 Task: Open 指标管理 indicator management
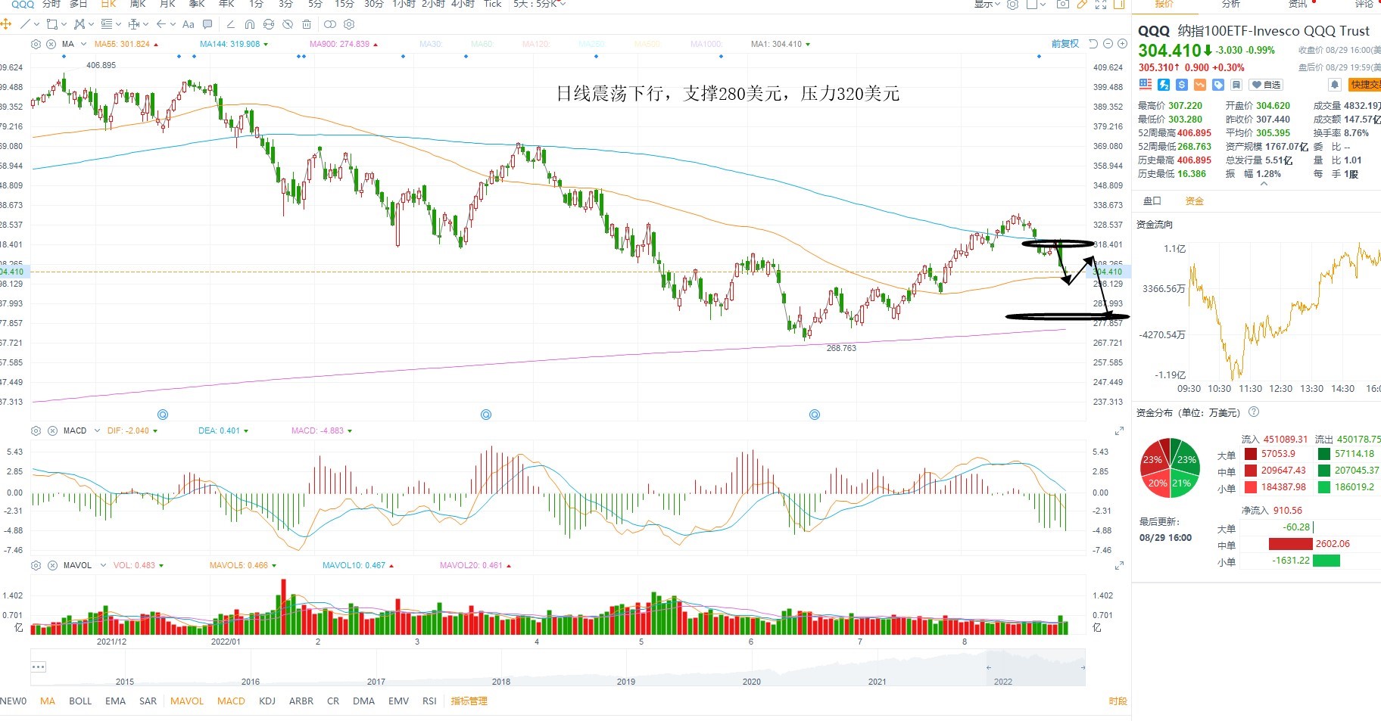469,701
